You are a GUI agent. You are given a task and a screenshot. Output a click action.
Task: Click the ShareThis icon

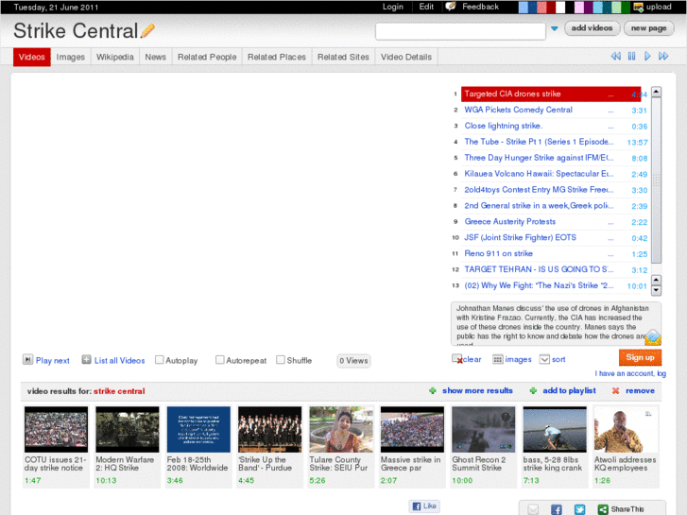(603, 509)
